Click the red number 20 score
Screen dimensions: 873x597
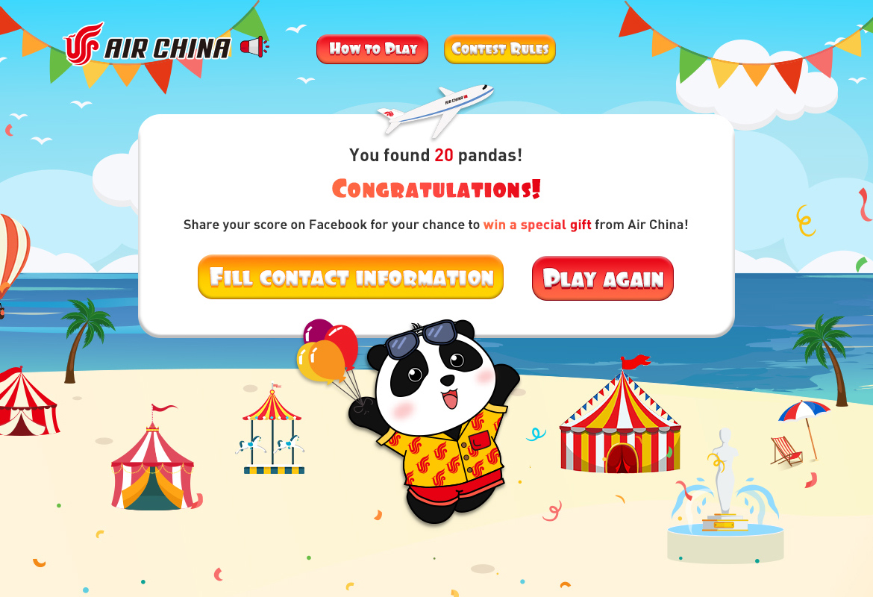pos(444,154)
